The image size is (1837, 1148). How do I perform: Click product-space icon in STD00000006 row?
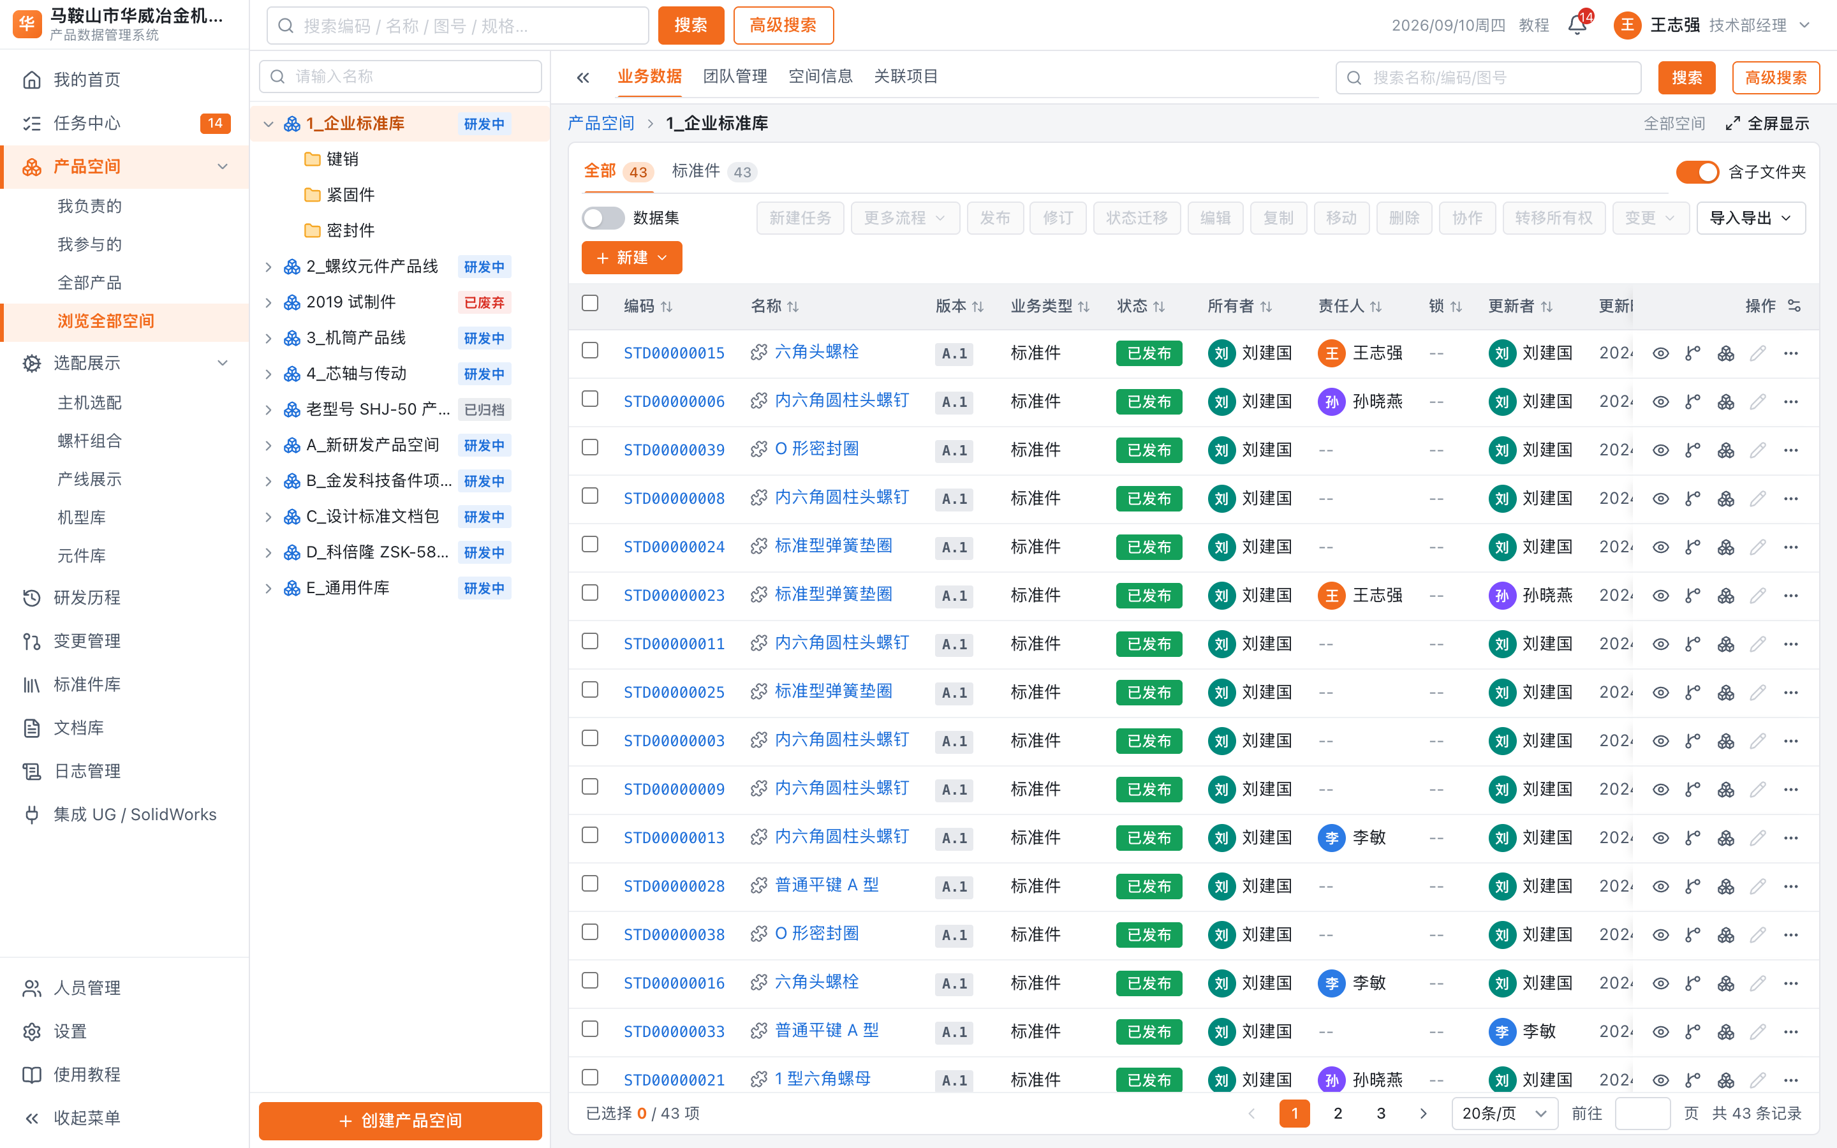[1725, 402]
